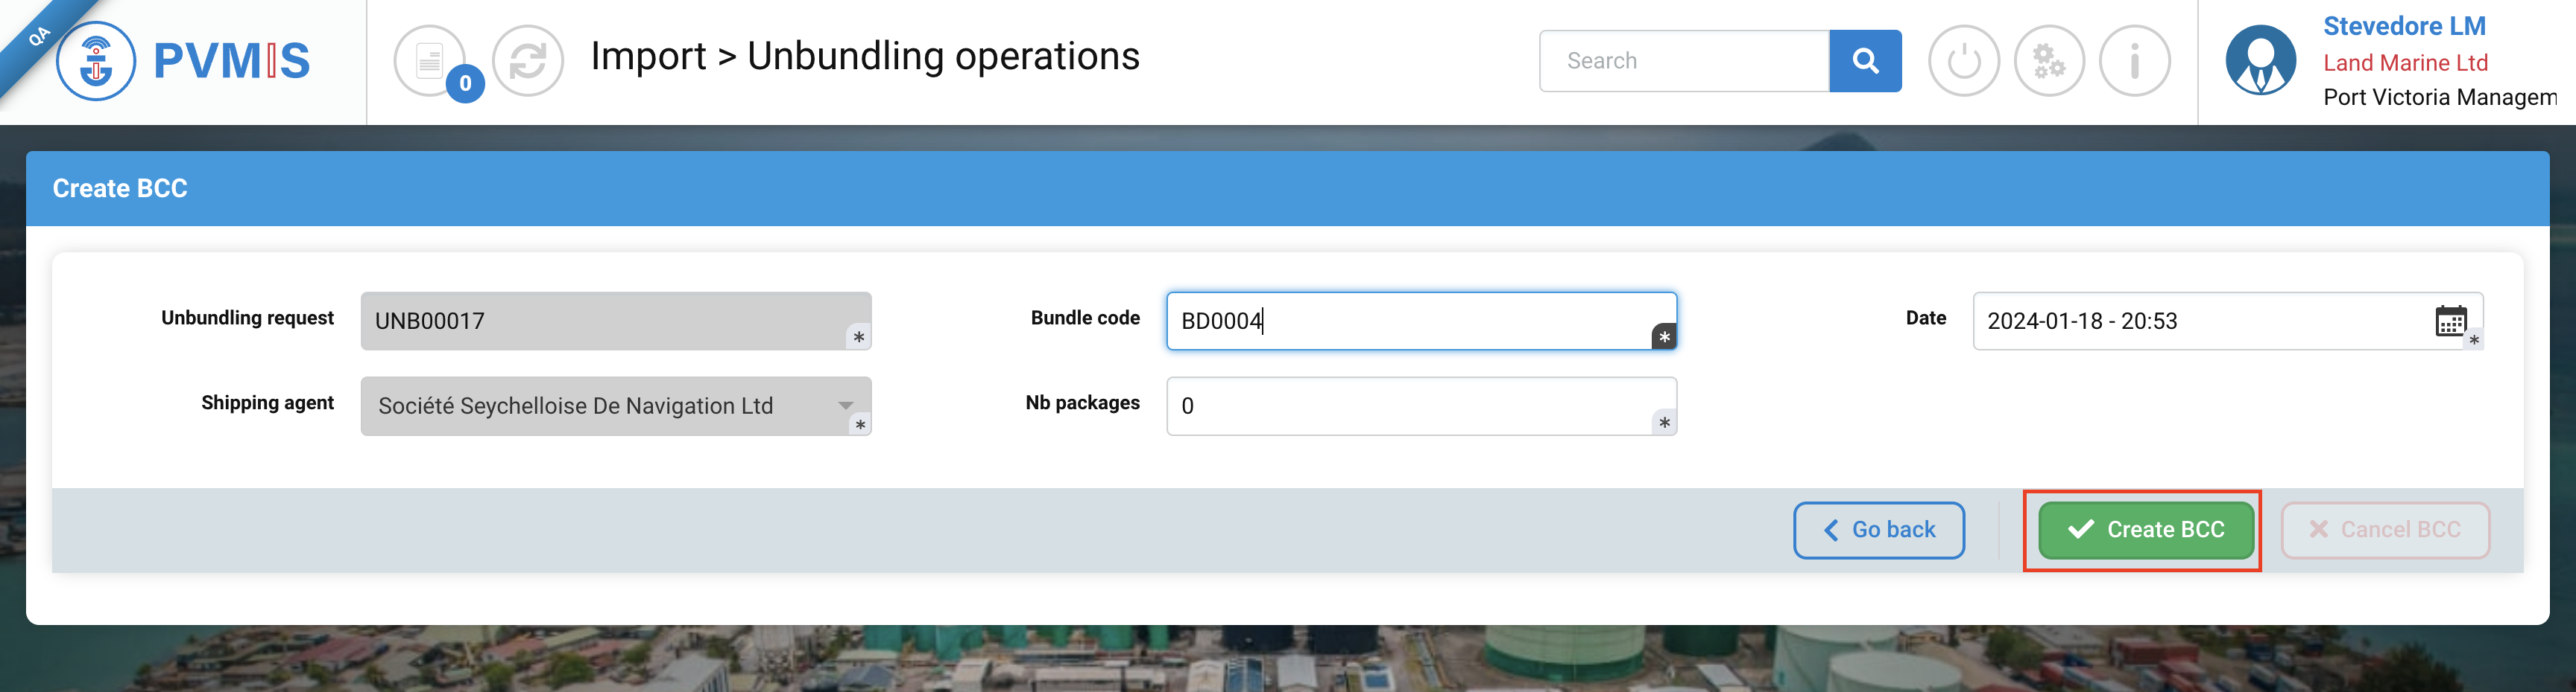Screen dimensions: 2576x692
Task: Click the PVMIS anchor logo
Action: tap(96, 62)
